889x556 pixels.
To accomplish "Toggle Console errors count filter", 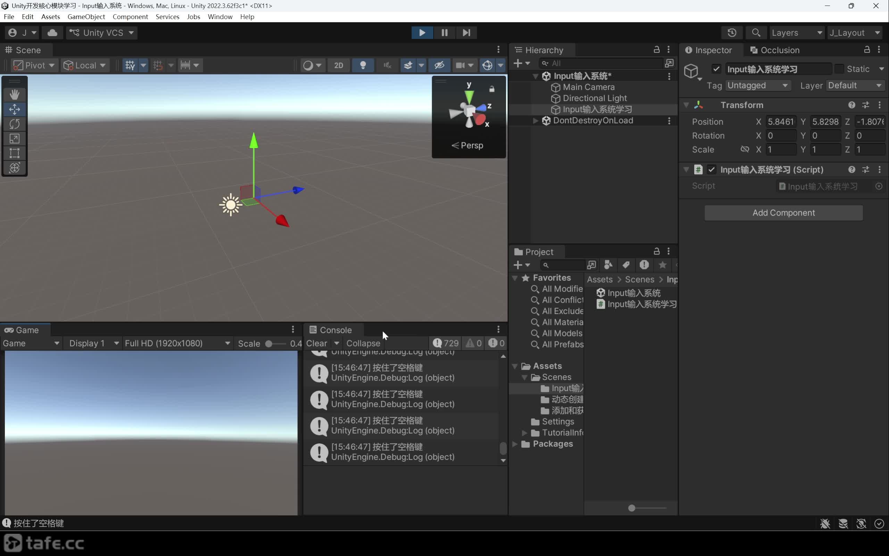I will tap(496, 343).
